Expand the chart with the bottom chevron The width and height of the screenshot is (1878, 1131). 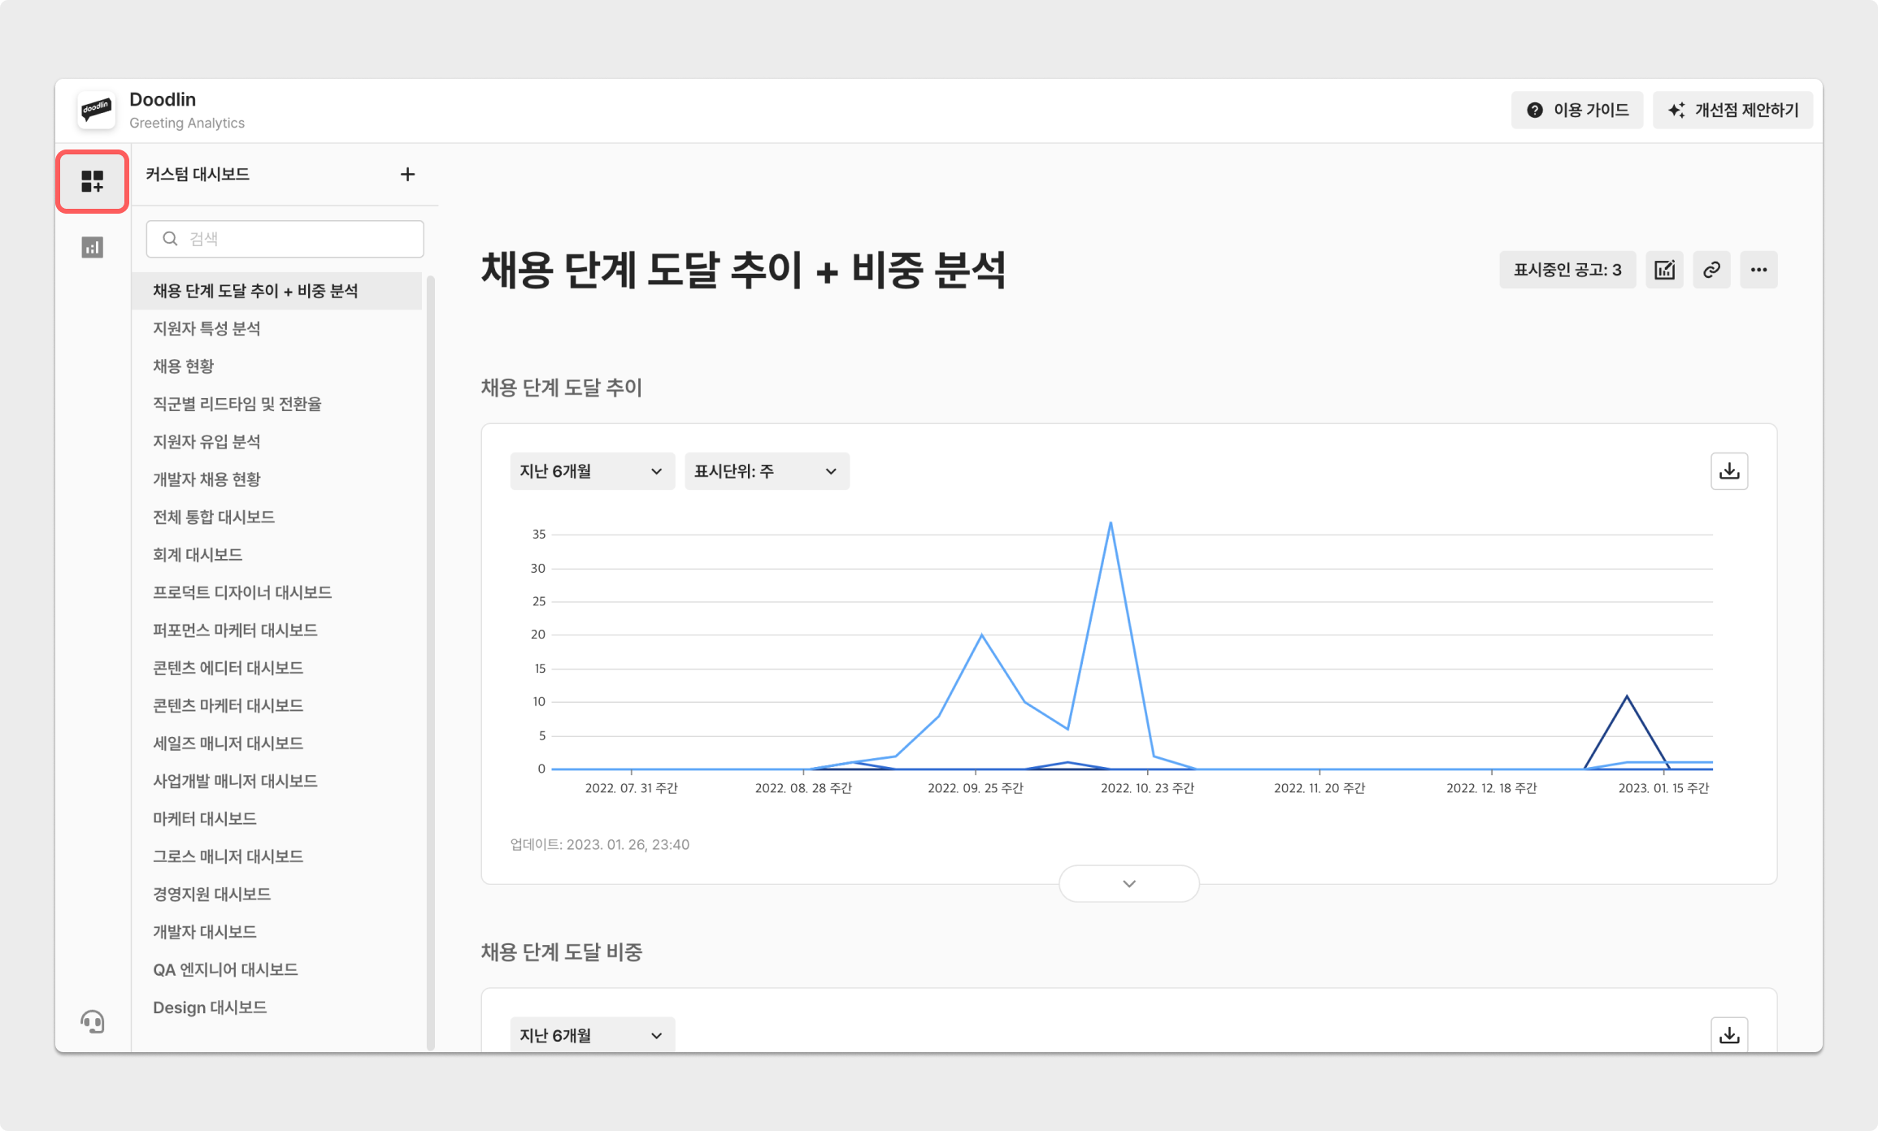click(x=1128, y=883)
